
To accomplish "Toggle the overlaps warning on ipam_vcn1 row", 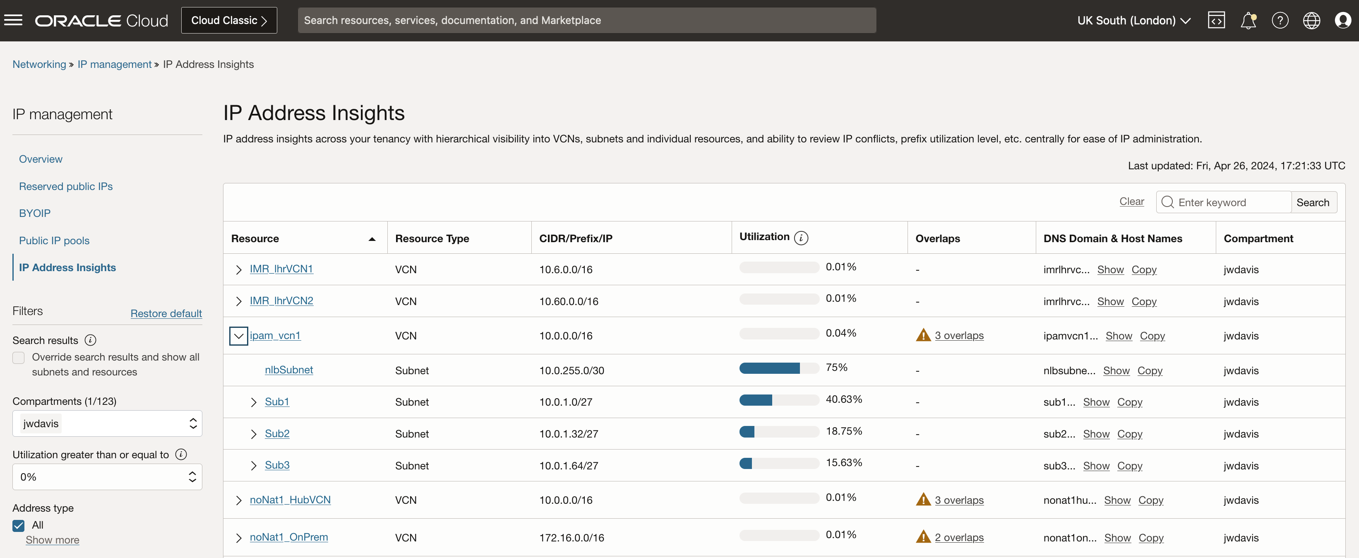I will pos(924,335).
